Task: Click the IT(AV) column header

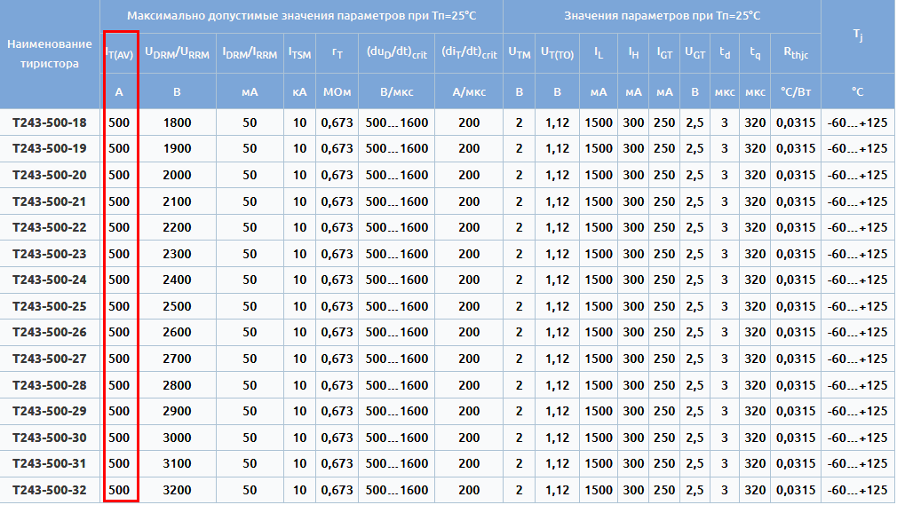Action: (120, 54)
